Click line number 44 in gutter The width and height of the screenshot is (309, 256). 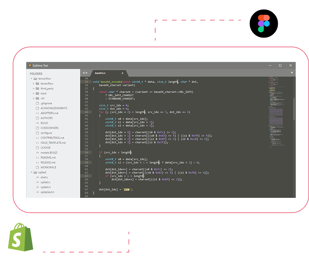click(x=86, y=112)
